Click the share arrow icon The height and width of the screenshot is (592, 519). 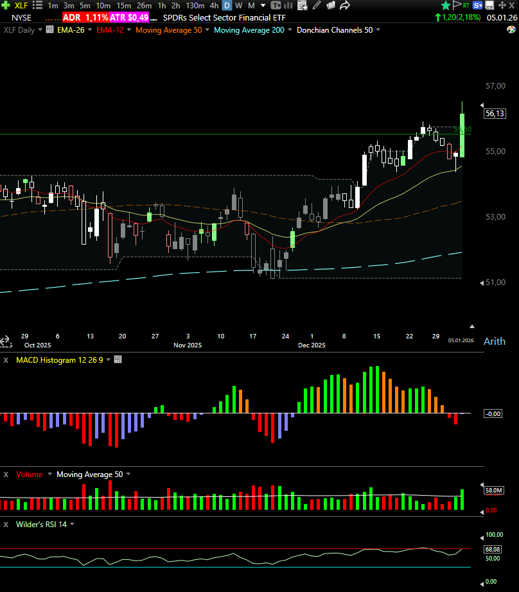[x=345, y=5]
